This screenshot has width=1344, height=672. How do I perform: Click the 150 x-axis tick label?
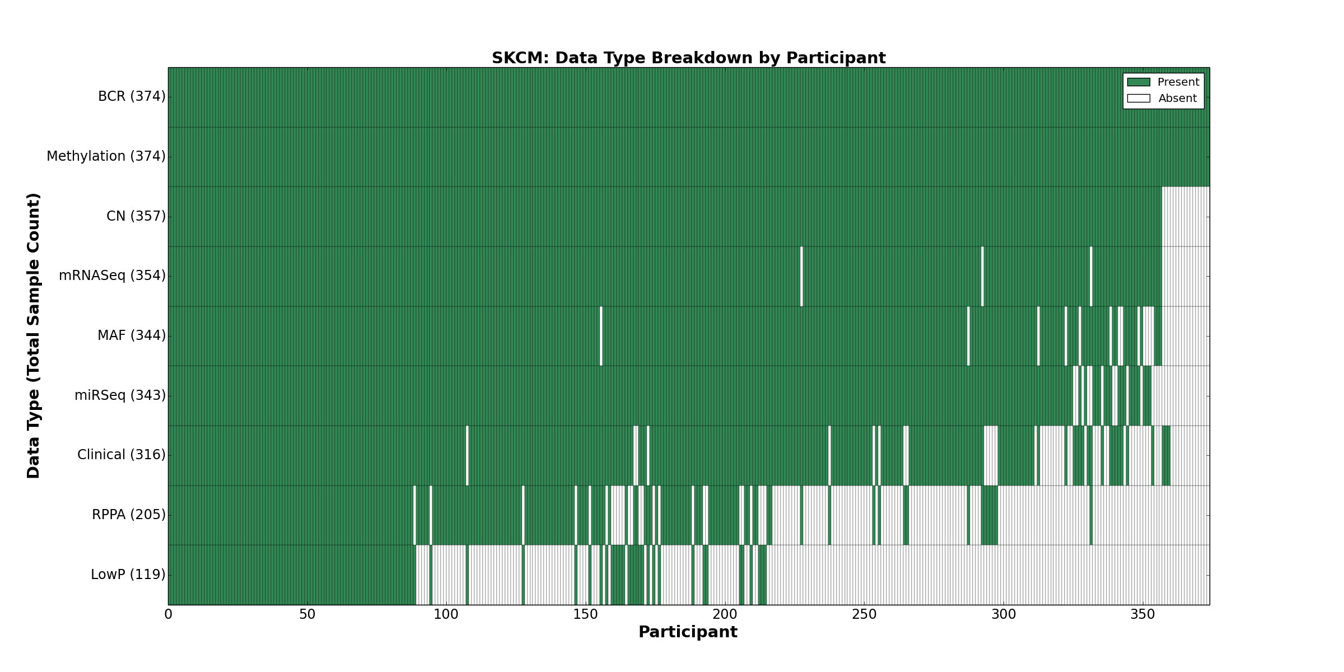(586, 615)
